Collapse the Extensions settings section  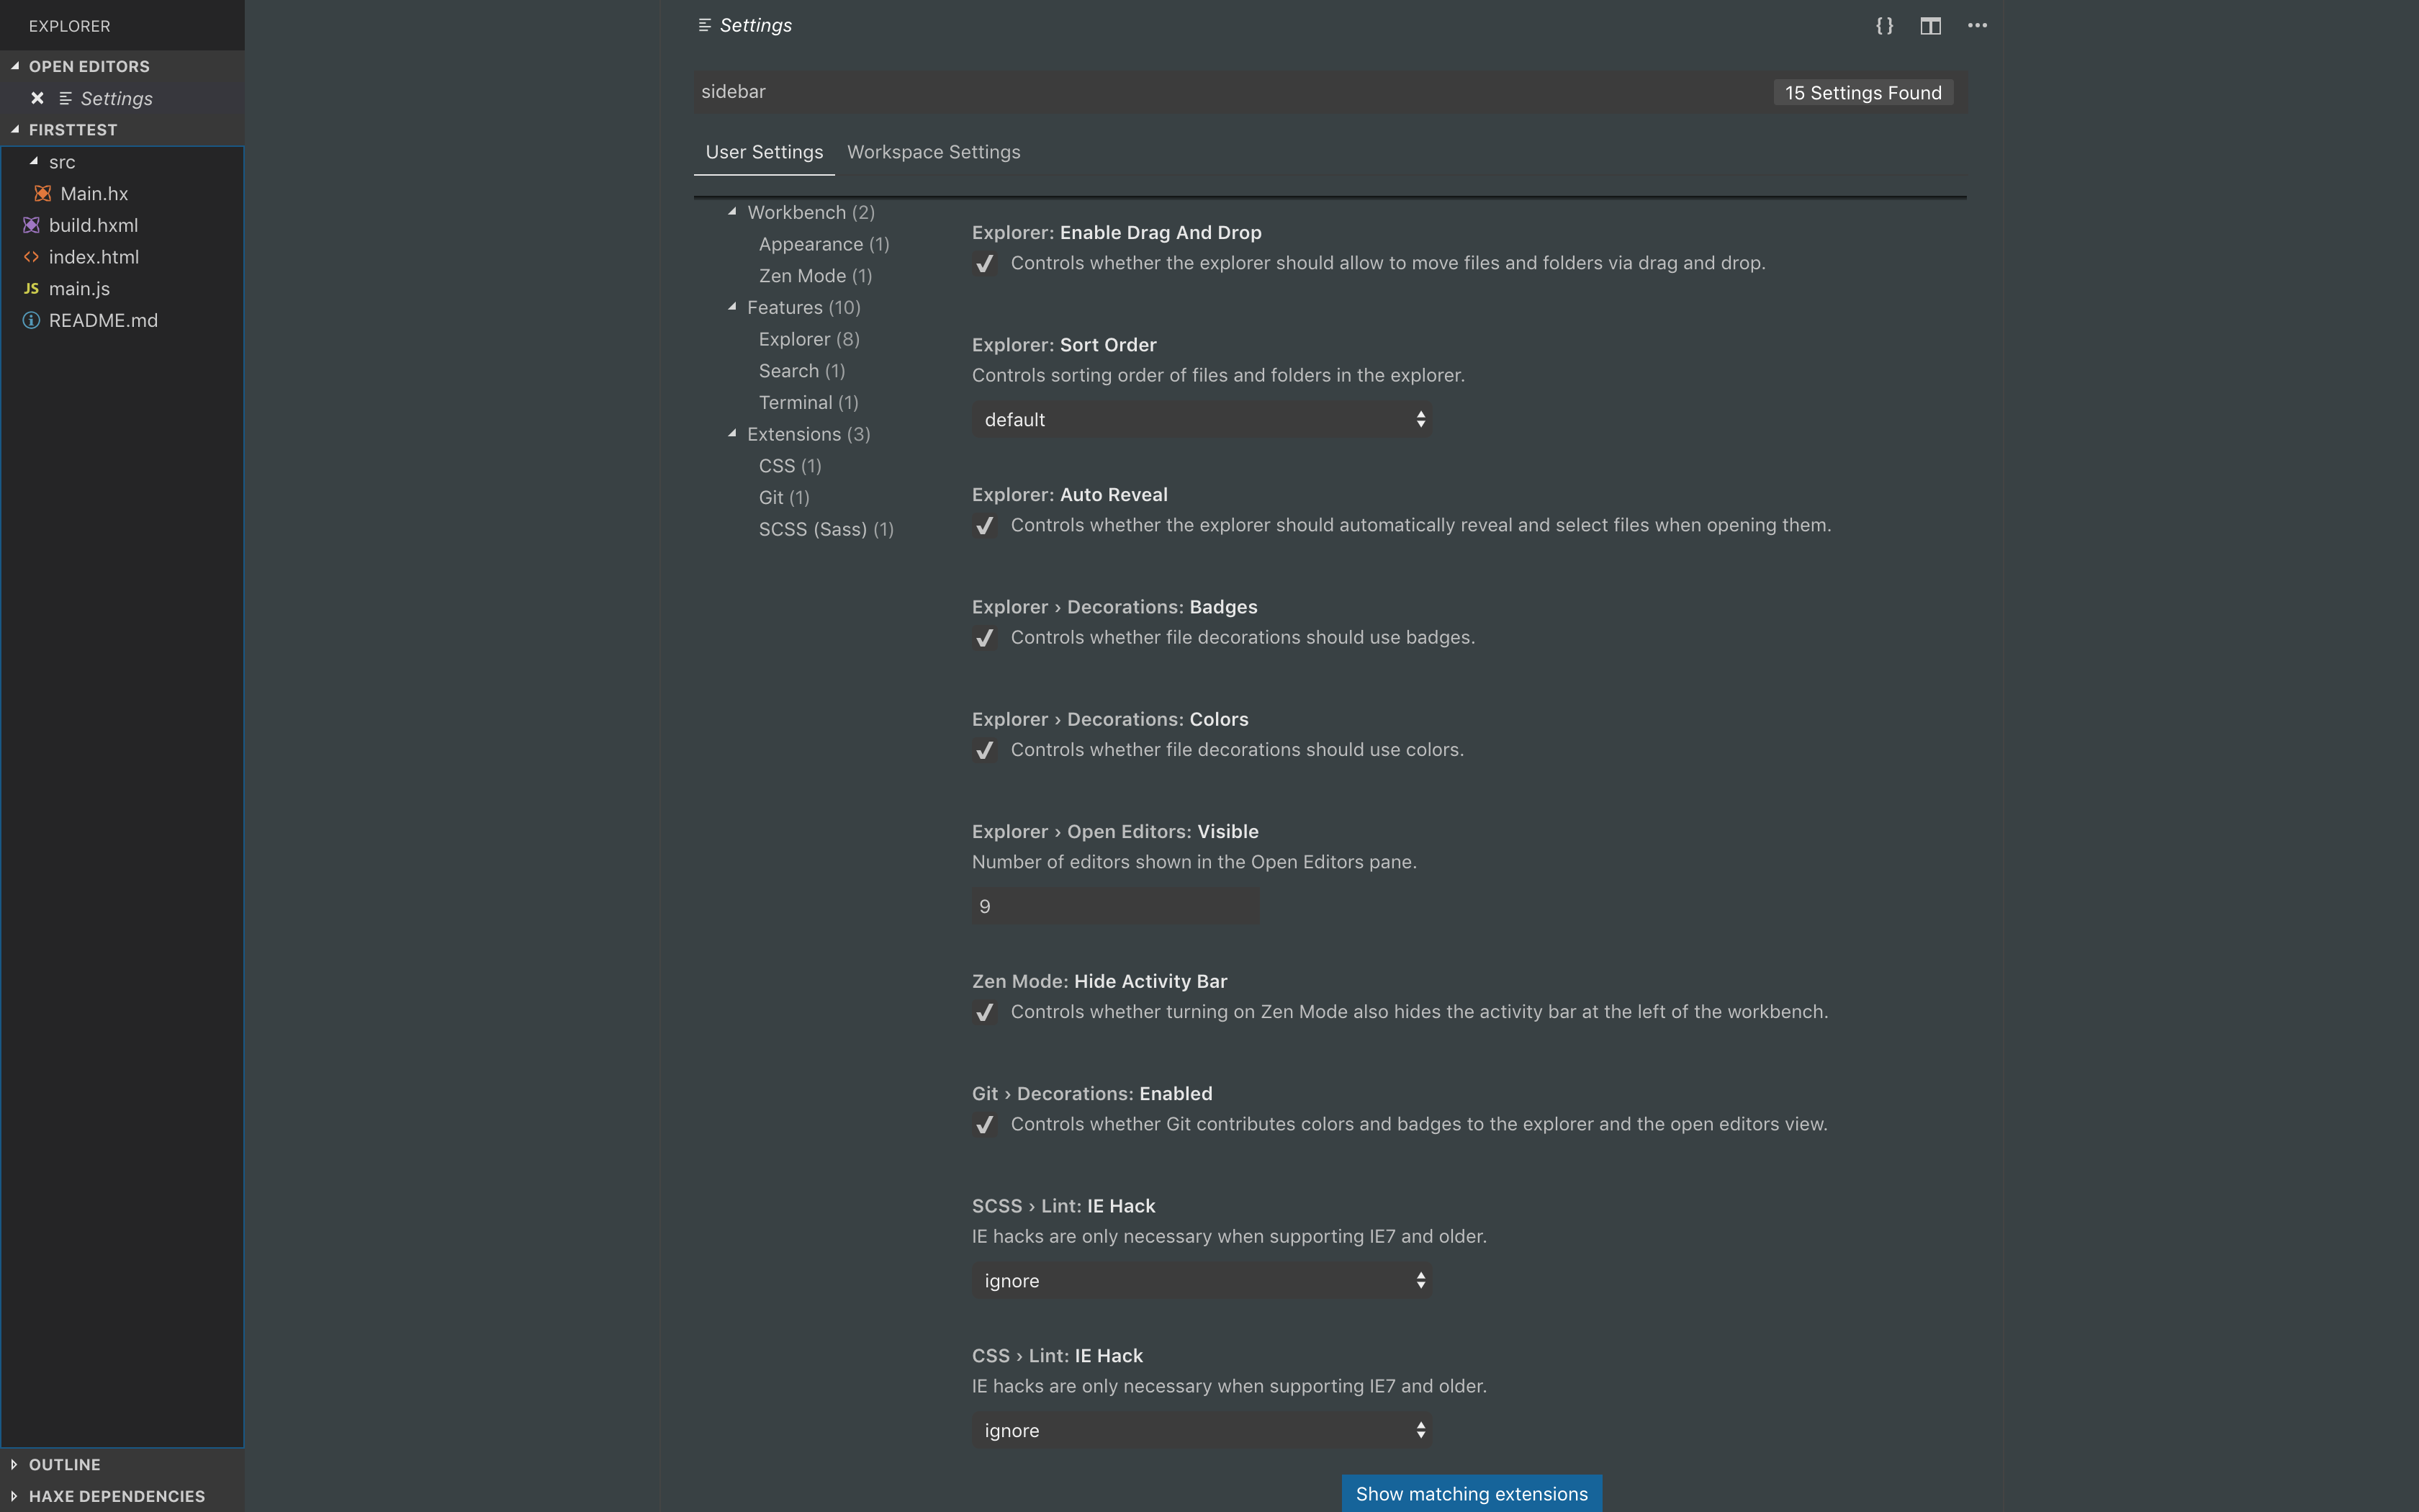733,434
